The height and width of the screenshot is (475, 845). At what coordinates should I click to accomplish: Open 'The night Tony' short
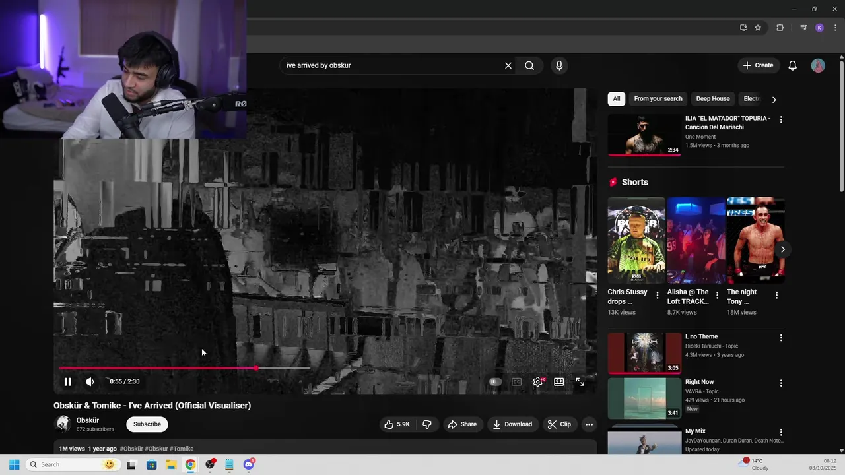click(755, 240)
